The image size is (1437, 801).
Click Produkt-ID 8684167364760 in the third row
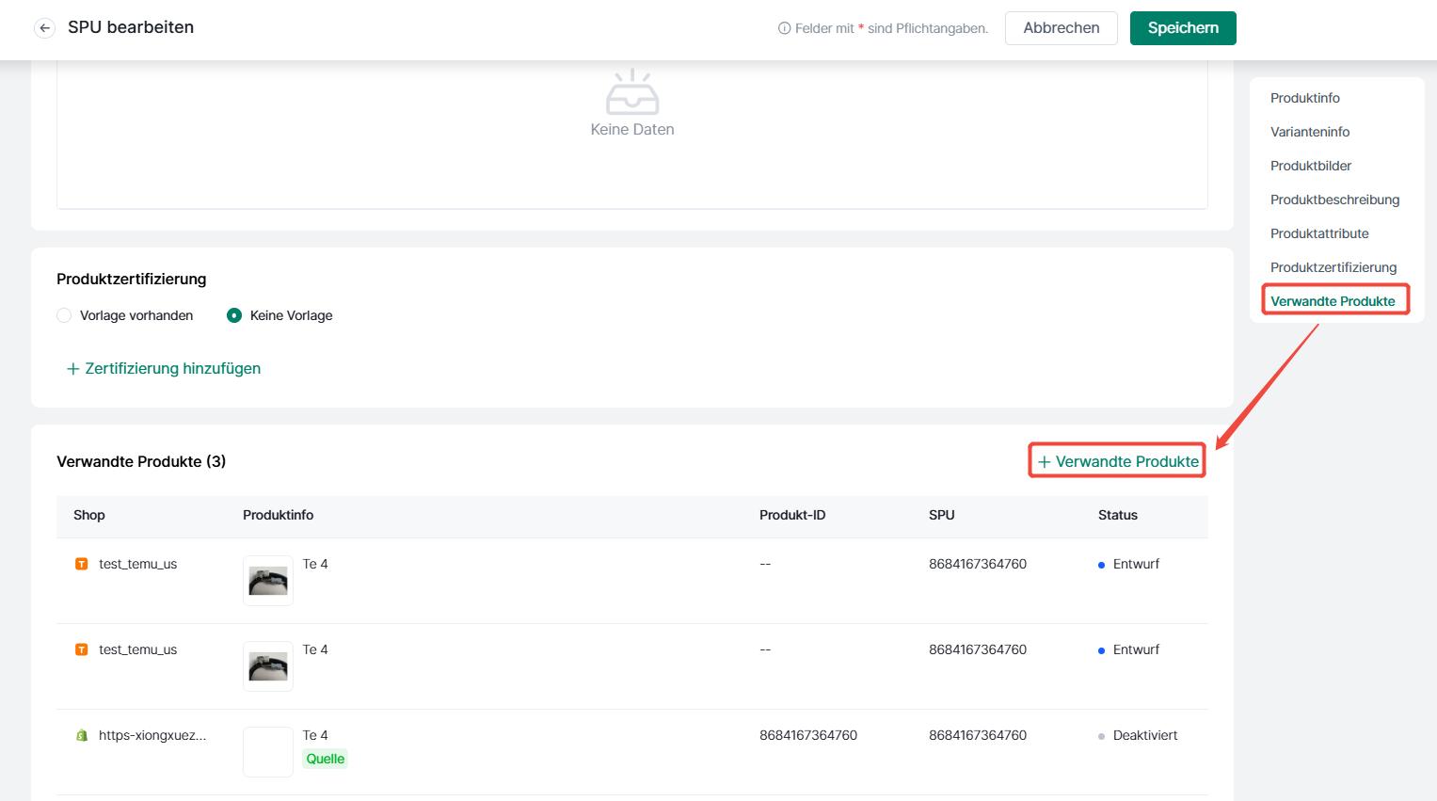[x=808, y=735]
